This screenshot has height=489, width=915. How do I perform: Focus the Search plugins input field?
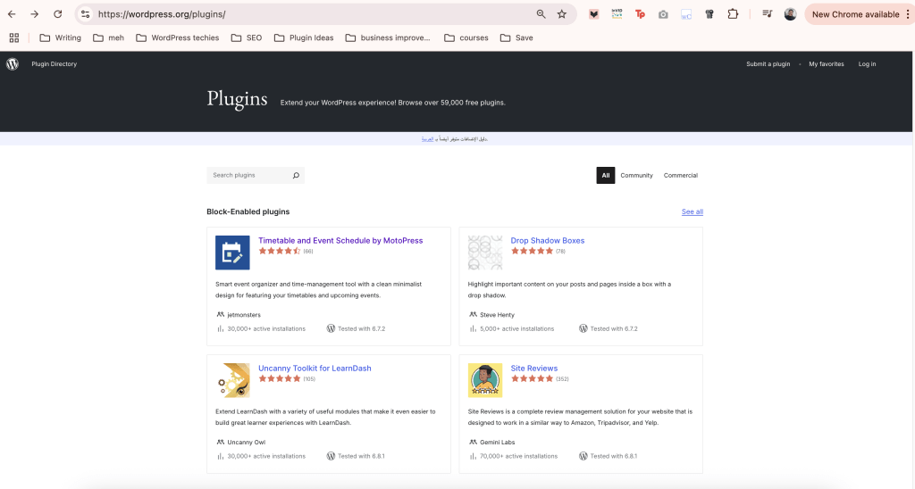point(248,176)
